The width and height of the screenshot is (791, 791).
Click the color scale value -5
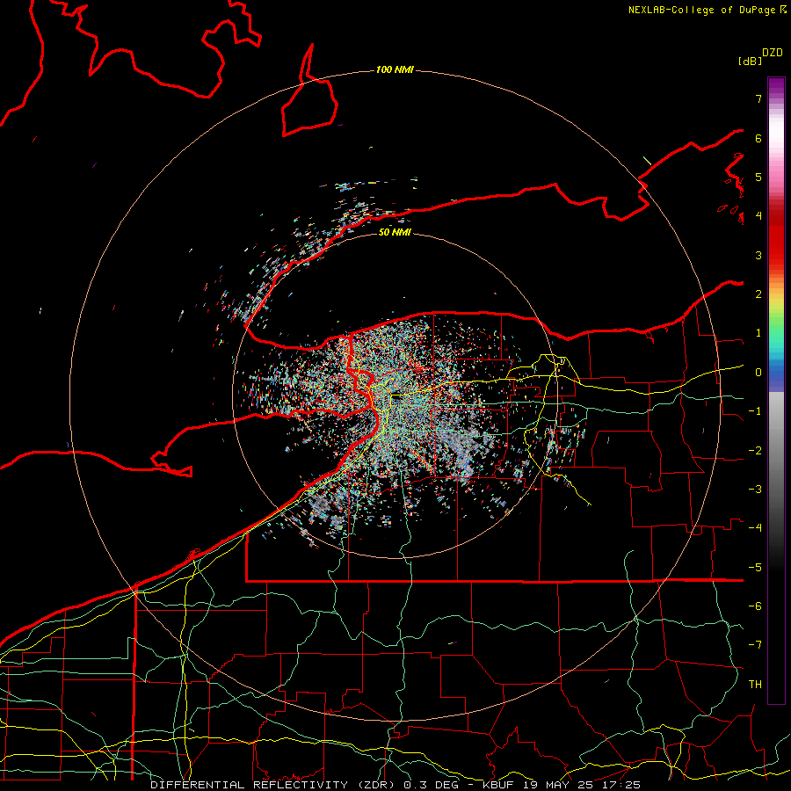click(x=755, y=568)
